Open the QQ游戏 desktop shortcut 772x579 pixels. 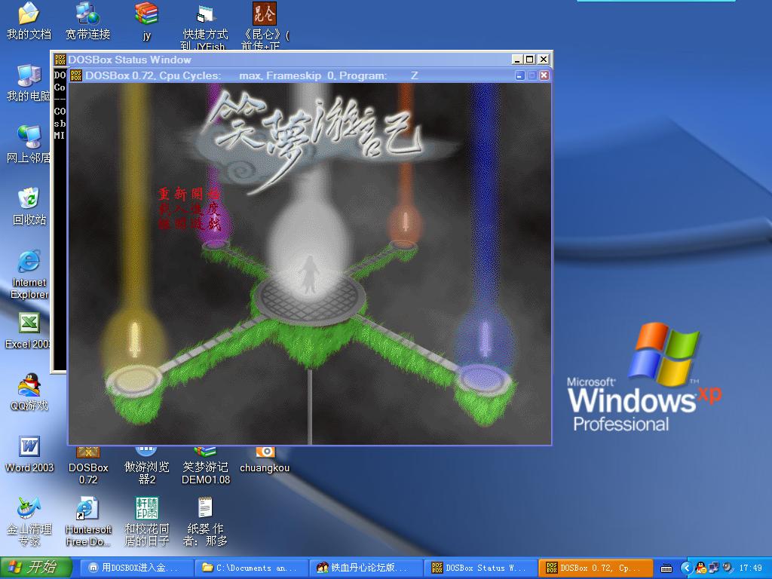(x=29, y=386)
